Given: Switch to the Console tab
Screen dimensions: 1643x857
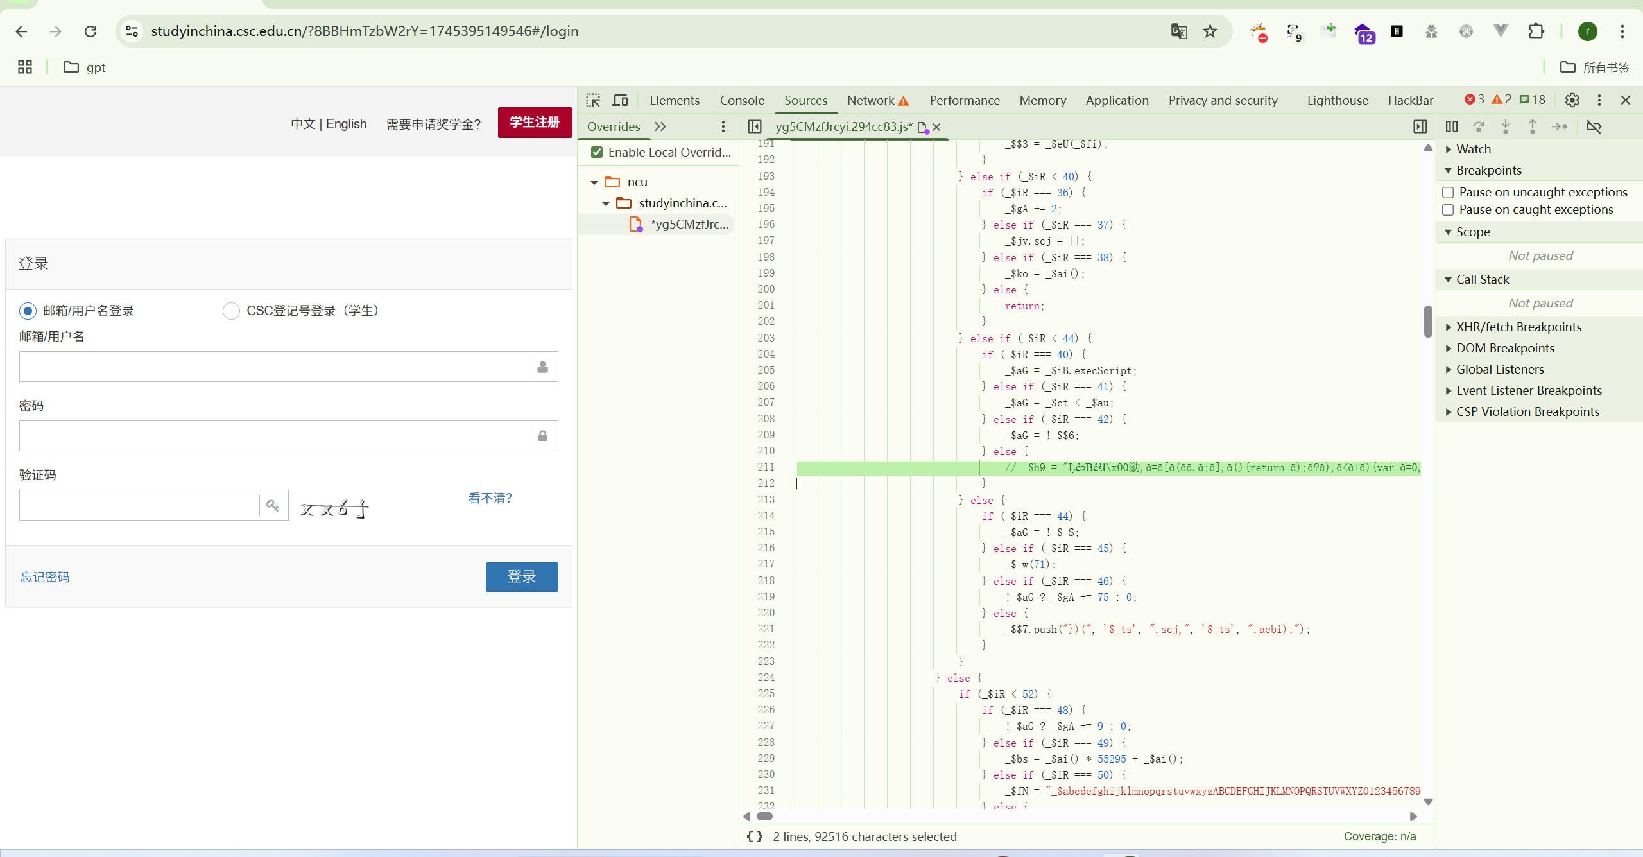Looking at the screenshot, I should pyautogui.click(x=742, y=100).
